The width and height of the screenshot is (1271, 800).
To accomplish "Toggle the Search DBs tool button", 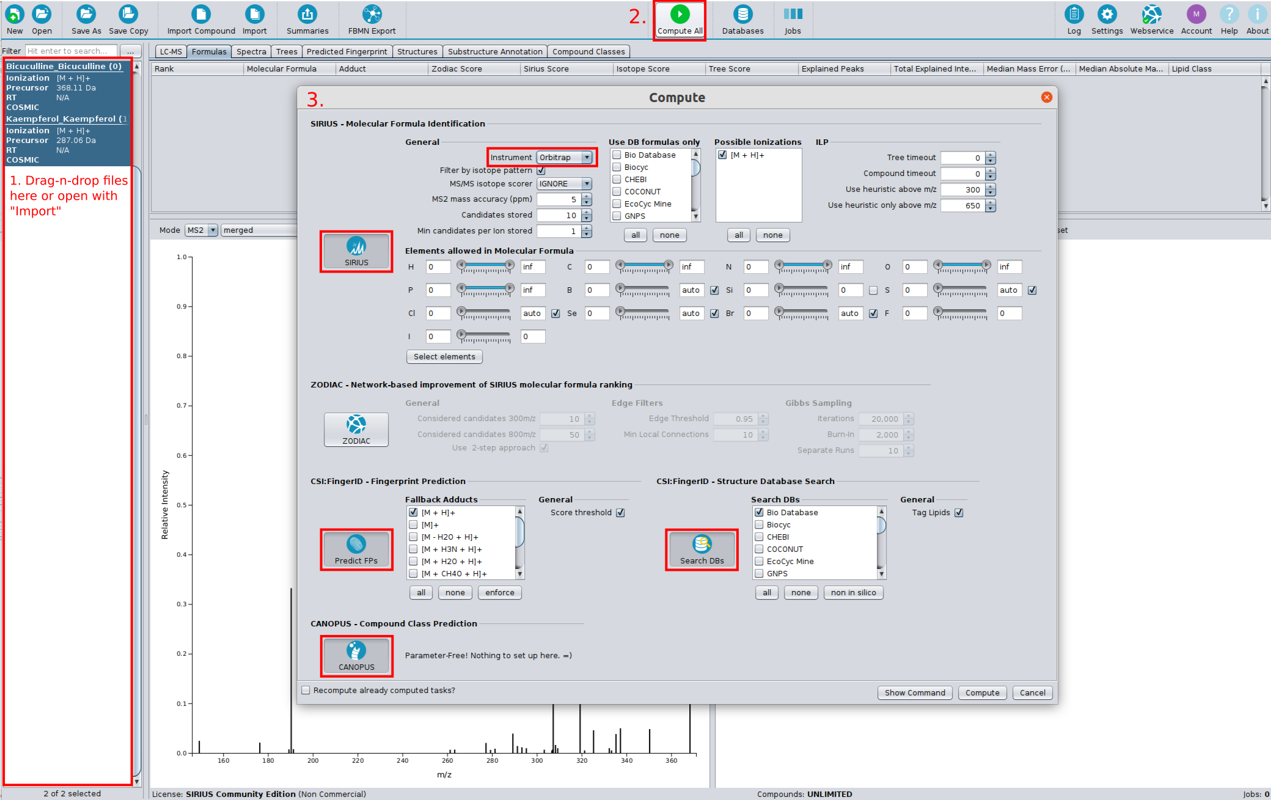I will pos(702,550).
